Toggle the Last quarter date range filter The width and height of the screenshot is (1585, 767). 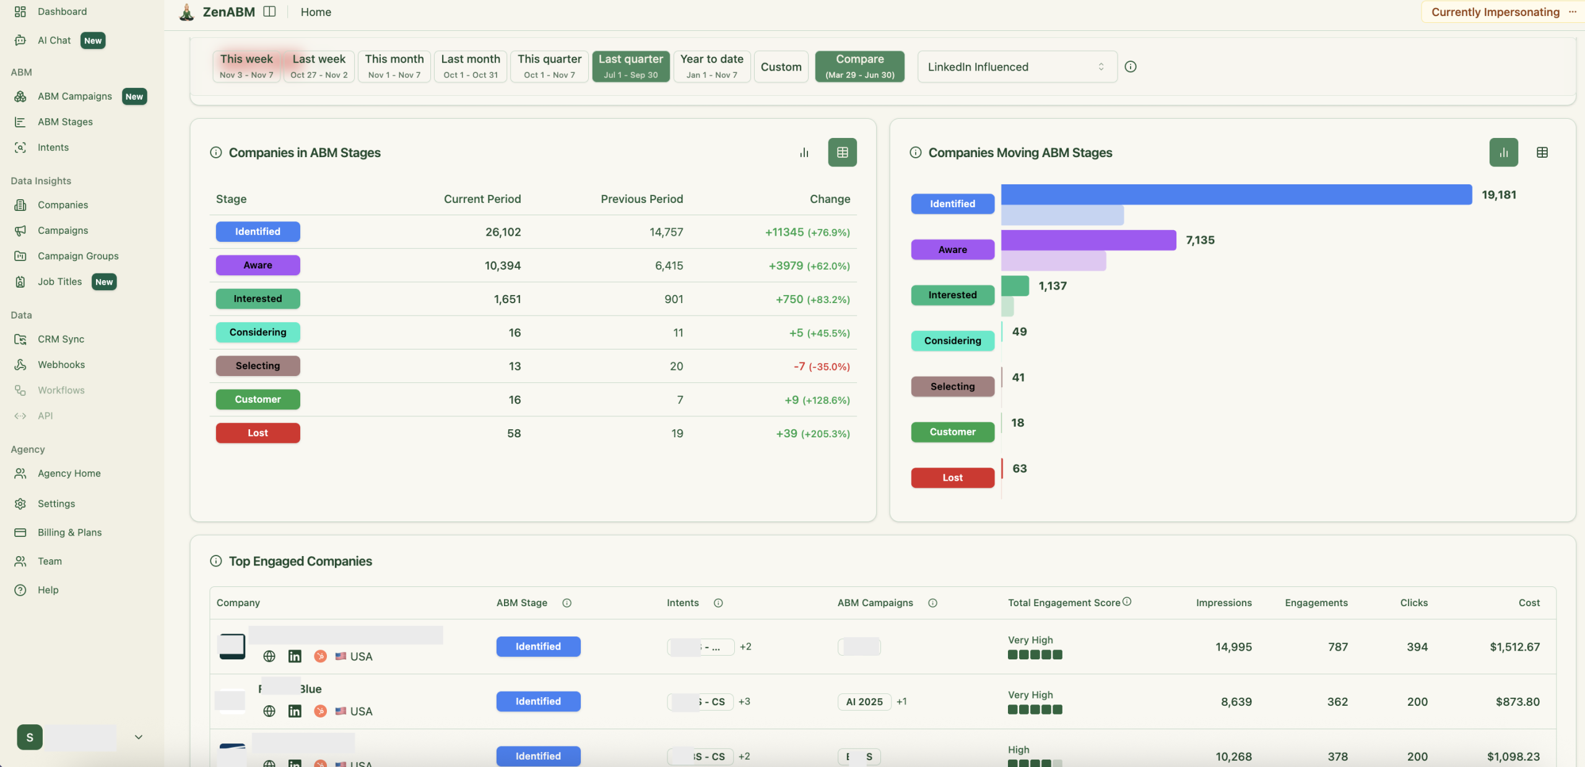[630, 66]
